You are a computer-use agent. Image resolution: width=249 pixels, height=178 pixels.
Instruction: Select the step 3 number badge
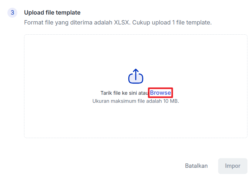[x=12, y=13]
